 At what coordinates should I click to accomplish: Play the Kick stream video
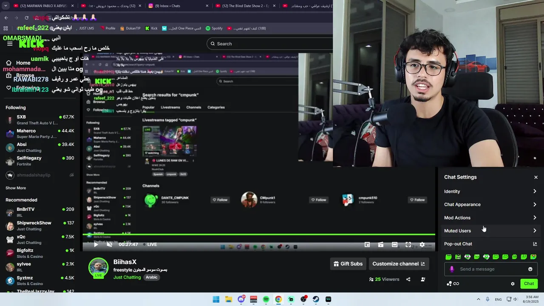[96, 244]
